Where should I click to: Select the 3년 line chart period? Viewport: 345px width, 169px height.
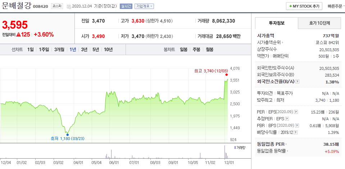tap(84, 49)
